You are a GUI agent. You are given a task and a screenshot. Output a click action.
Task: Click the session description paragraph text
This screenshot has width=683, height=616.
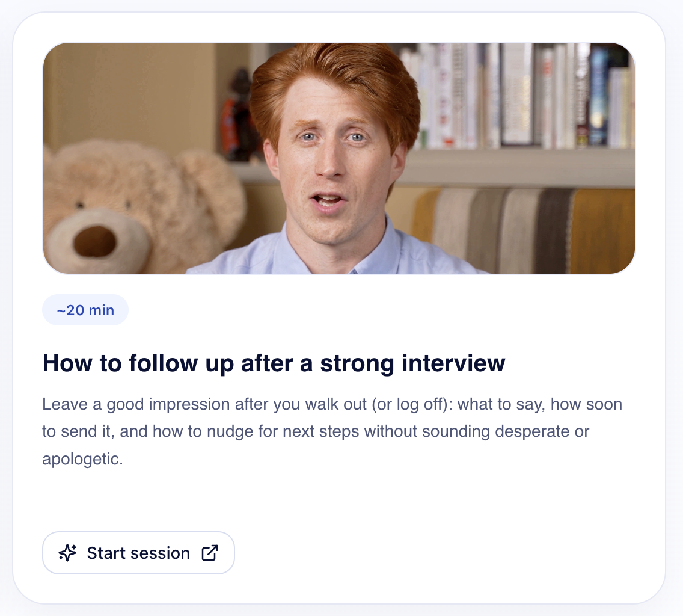pos(332,431)
